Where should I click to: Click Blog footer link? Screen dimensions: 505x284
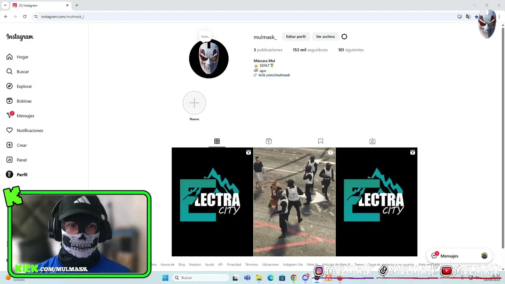click(x=181, y=265)
